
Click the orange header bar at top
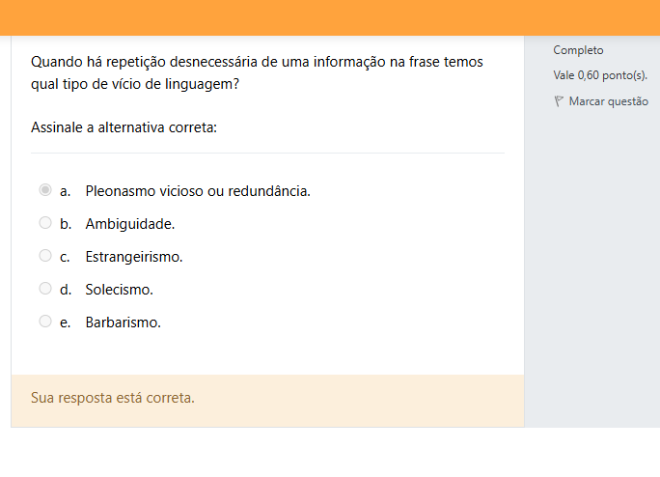330,17
